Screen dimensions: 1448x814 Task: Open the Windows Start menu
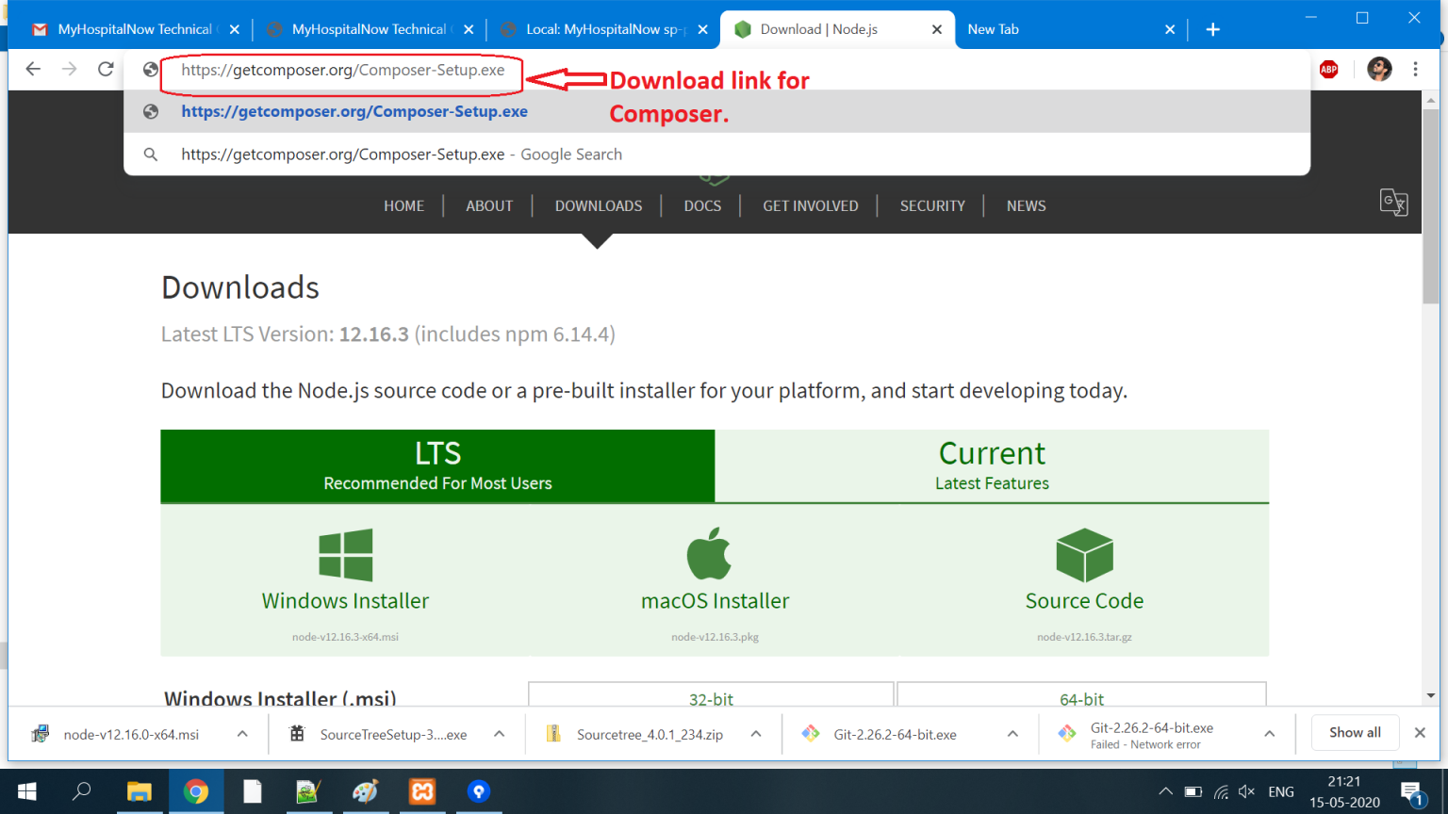click(26, 791)
